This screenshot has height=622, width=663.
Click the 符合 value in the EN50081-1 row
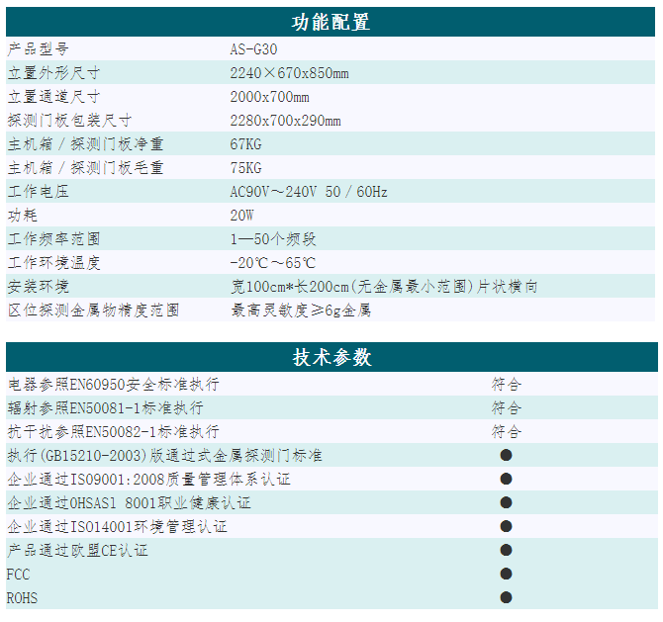(x=507, y=407)
